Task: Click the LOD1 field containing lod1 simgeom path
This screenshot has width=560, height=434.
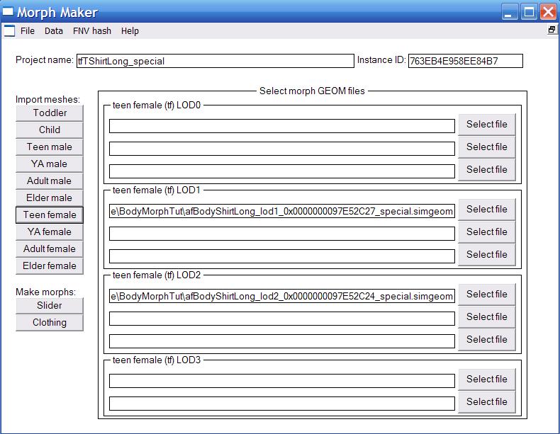Action: click(282, 211)
